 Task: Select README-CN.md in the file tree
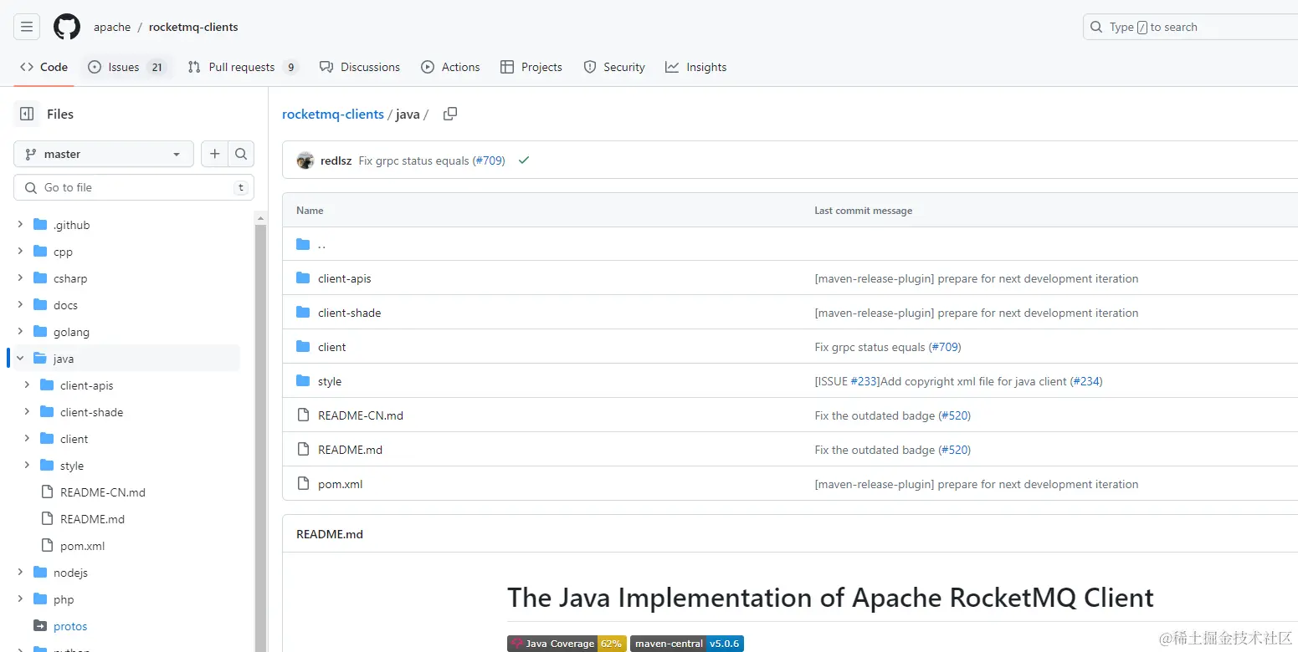tap(103, 492)
